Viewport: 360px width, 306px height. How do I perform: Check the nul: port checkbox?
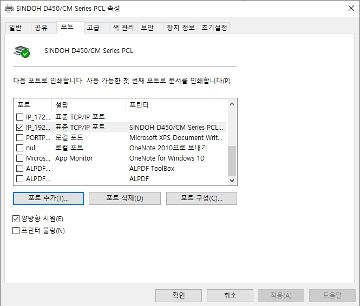point(19,148)
